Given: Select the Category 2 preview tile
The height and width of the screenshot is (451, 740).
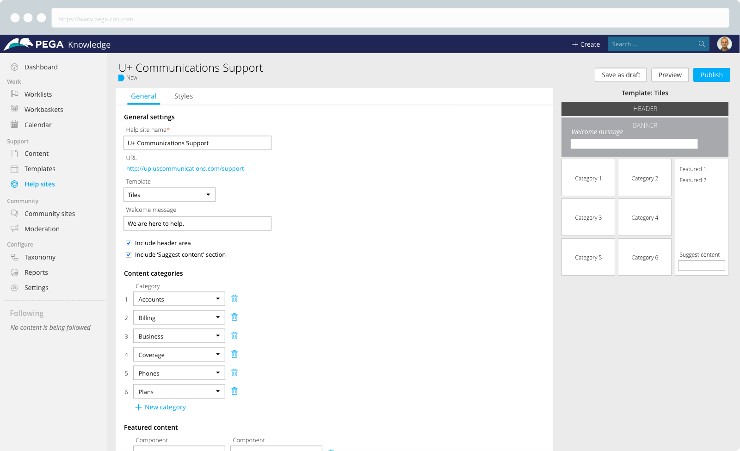Looking at the screenshot, I should pyautogui.click(x=645, y=178).
